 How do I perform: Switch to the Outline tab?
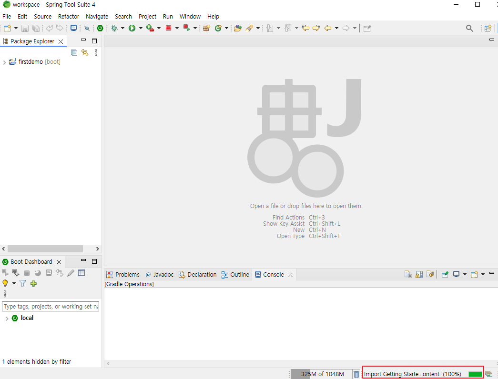(x=235, y=275)
